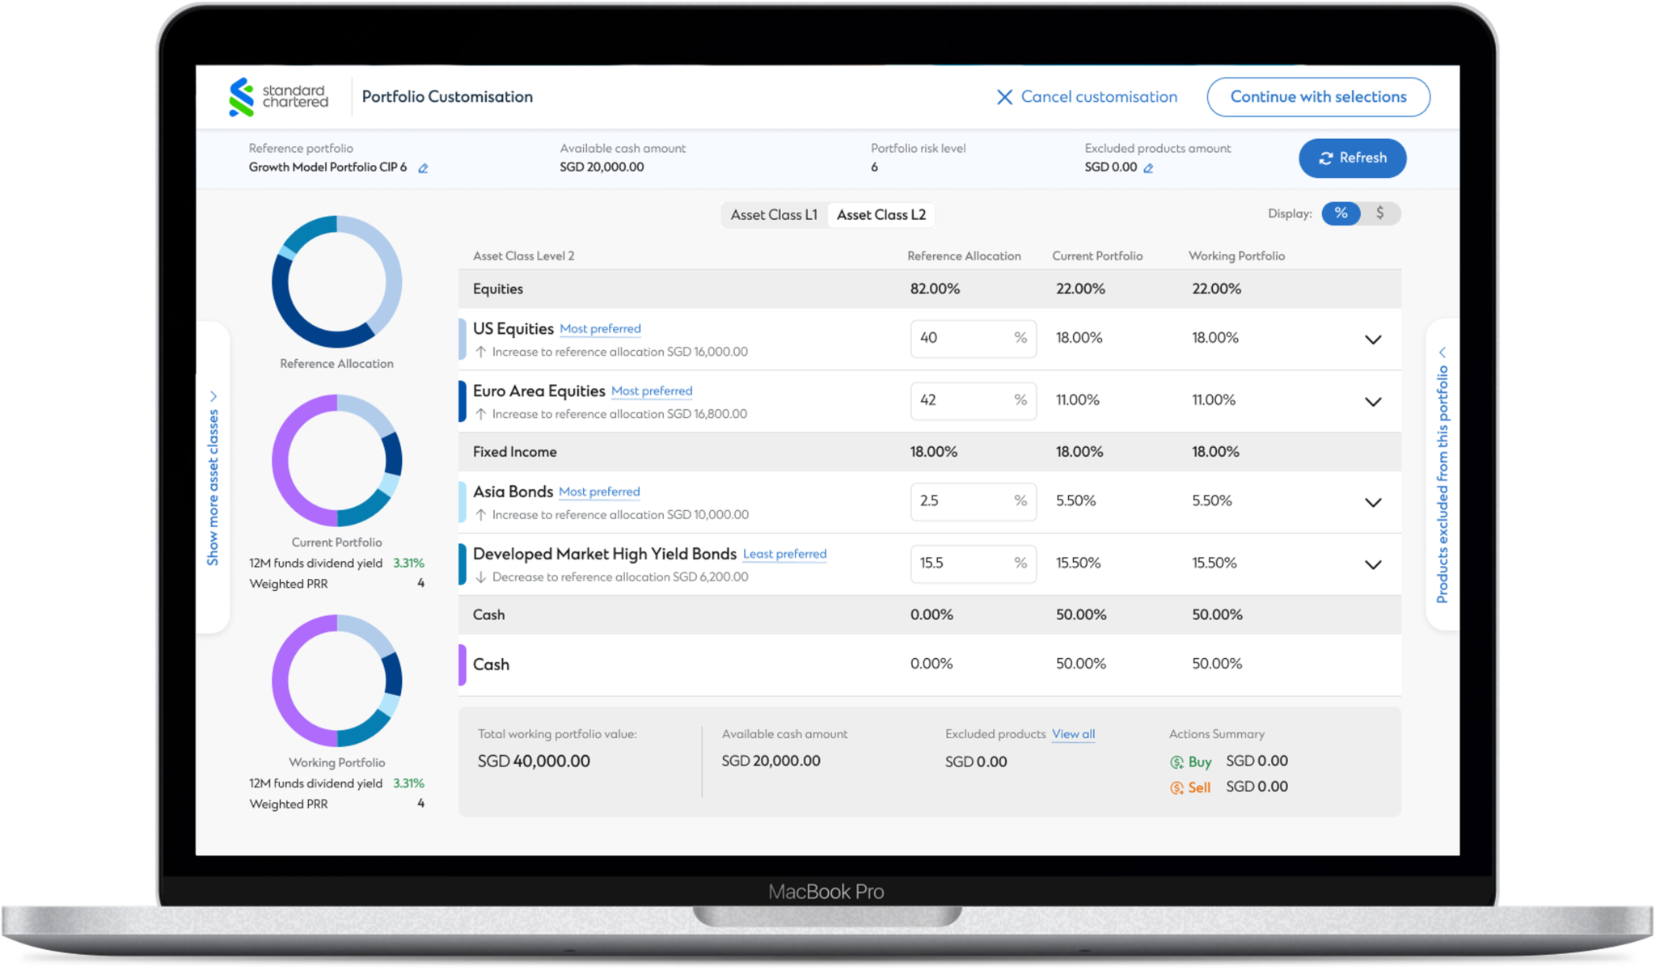Expand Developed Market High Yield Bonds row

pyautogui.click(x=1372, y=565)
